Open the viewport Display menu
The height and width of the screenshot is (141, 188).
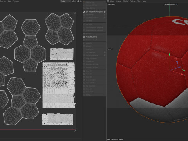(x=125, y=1)
